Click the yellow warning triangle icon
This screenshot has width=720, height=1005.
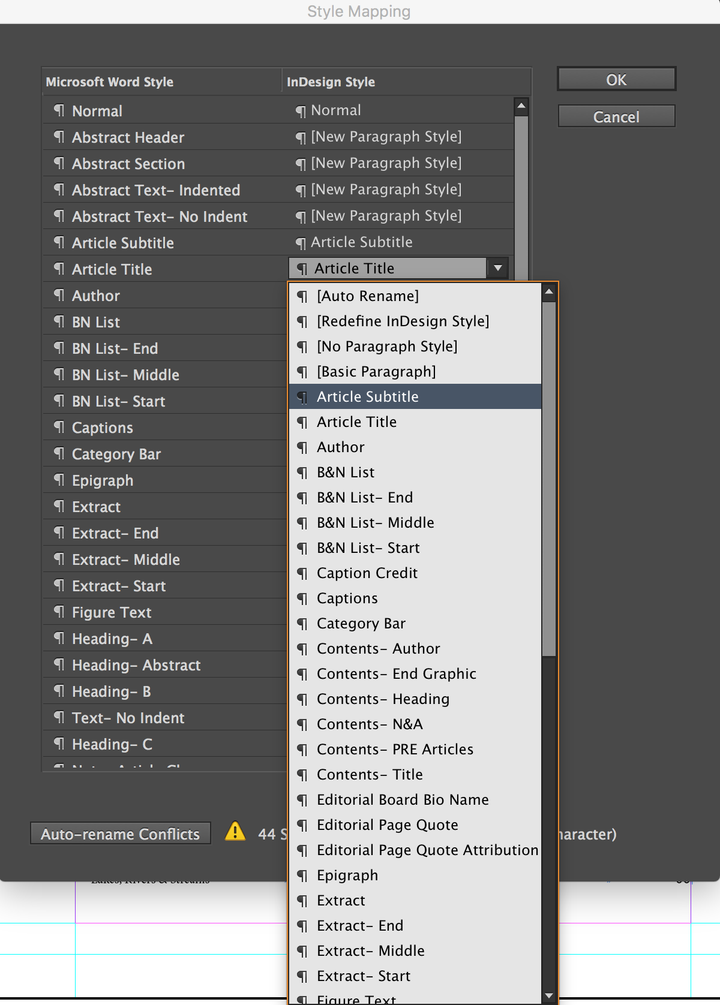click(x=235, y=831)
